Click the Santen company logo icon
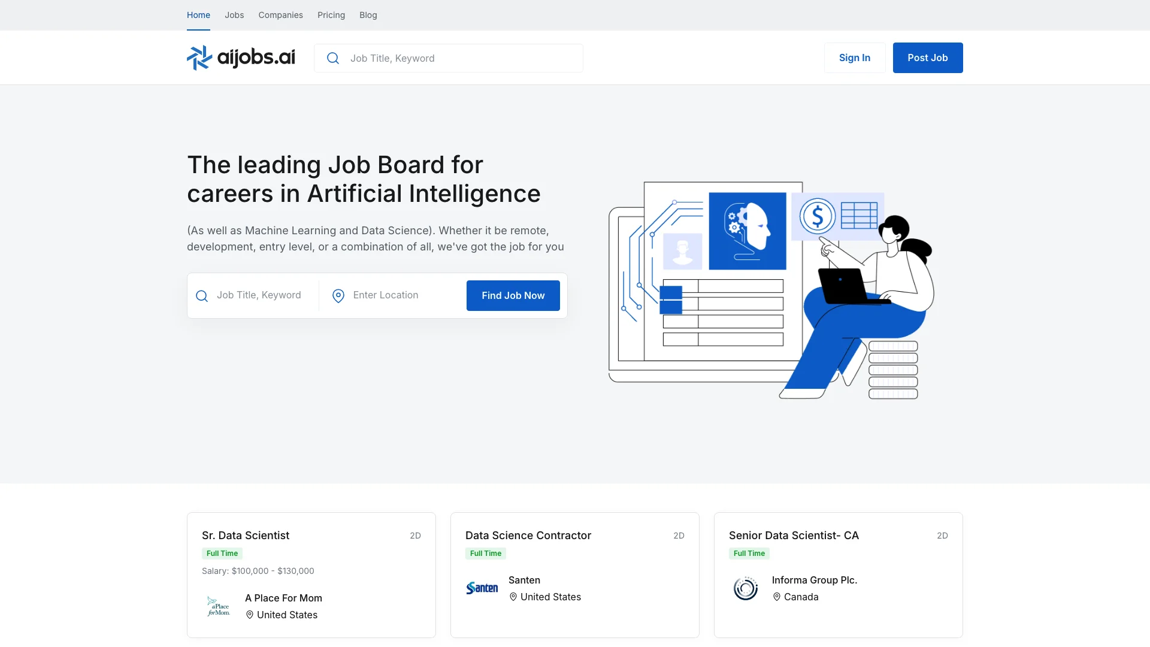 (482, 588)
